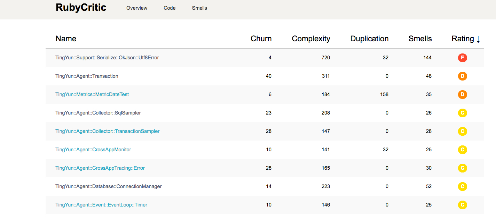Image resolution: width=496 pixels, height=219 pixels.
Task: Open TingYun::Agent::Event::EventLoop::Timer link
Action: click(x=101, y=205)
